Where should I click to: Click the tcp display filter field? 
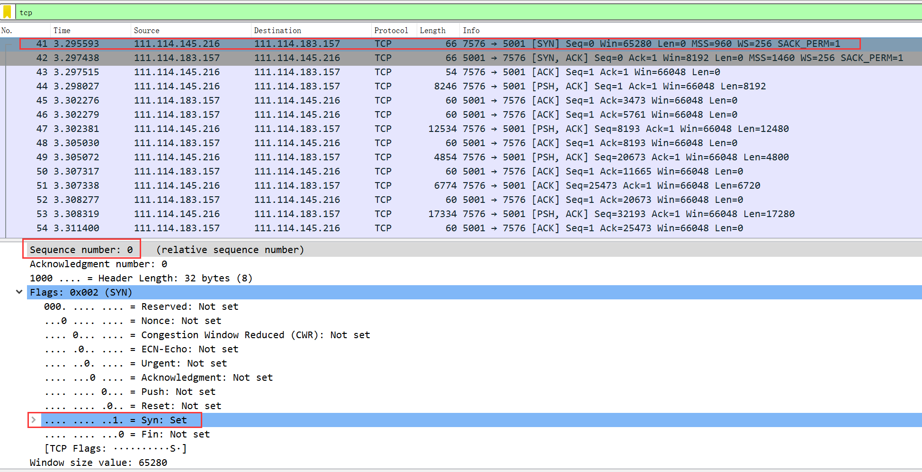pos(426,12)
